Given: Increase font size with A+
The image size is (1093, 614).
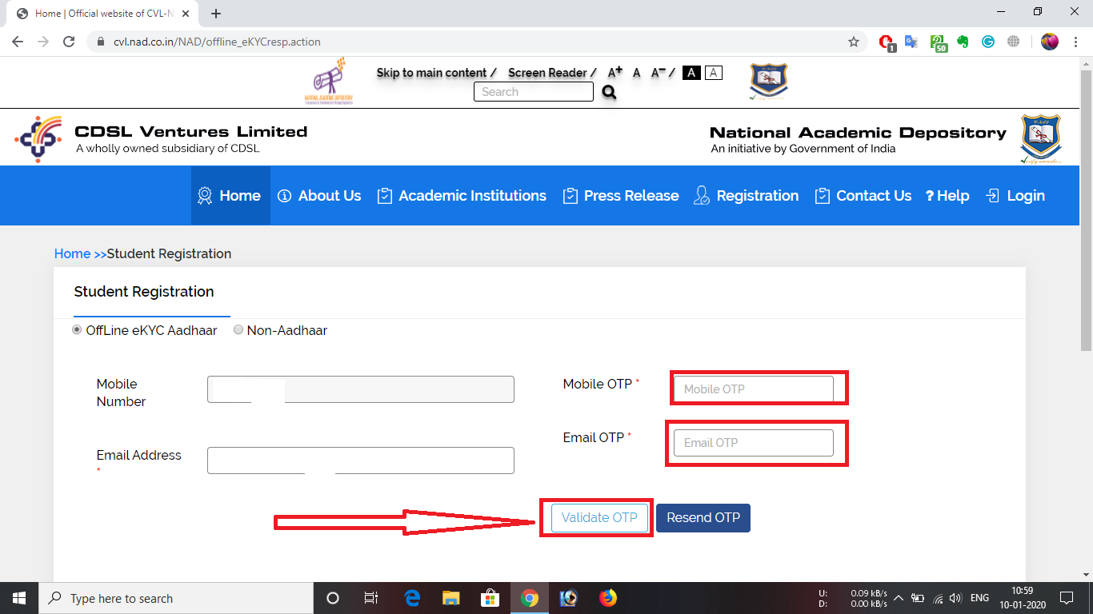Looking at the screenshot, I should pyautogui.click(x=615, y=73).
